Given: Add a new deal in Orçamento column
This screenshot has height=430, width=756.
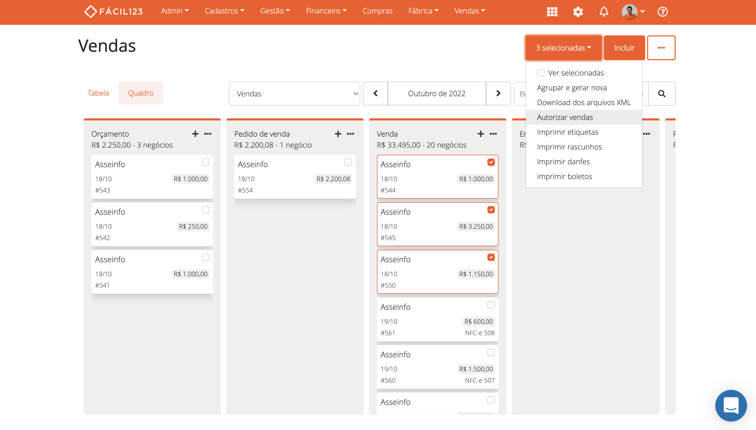Looking at the screenshot, I should (195, 134).
